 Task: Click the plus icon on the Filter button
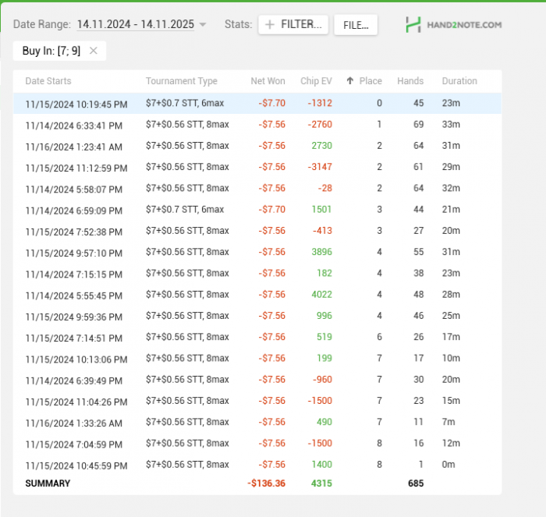[x=270, y=25]
